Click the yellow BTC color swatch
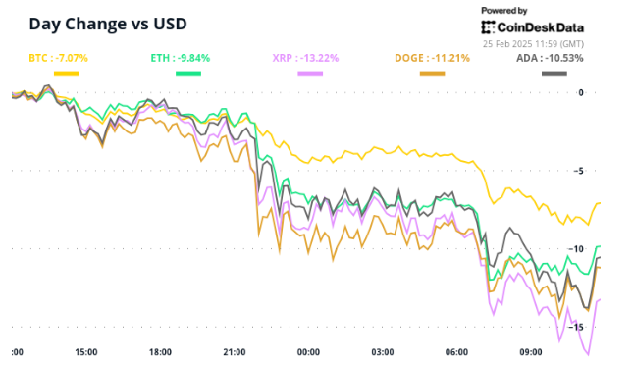The width and height of the screenshot is (633, 365). coord(66,73)
